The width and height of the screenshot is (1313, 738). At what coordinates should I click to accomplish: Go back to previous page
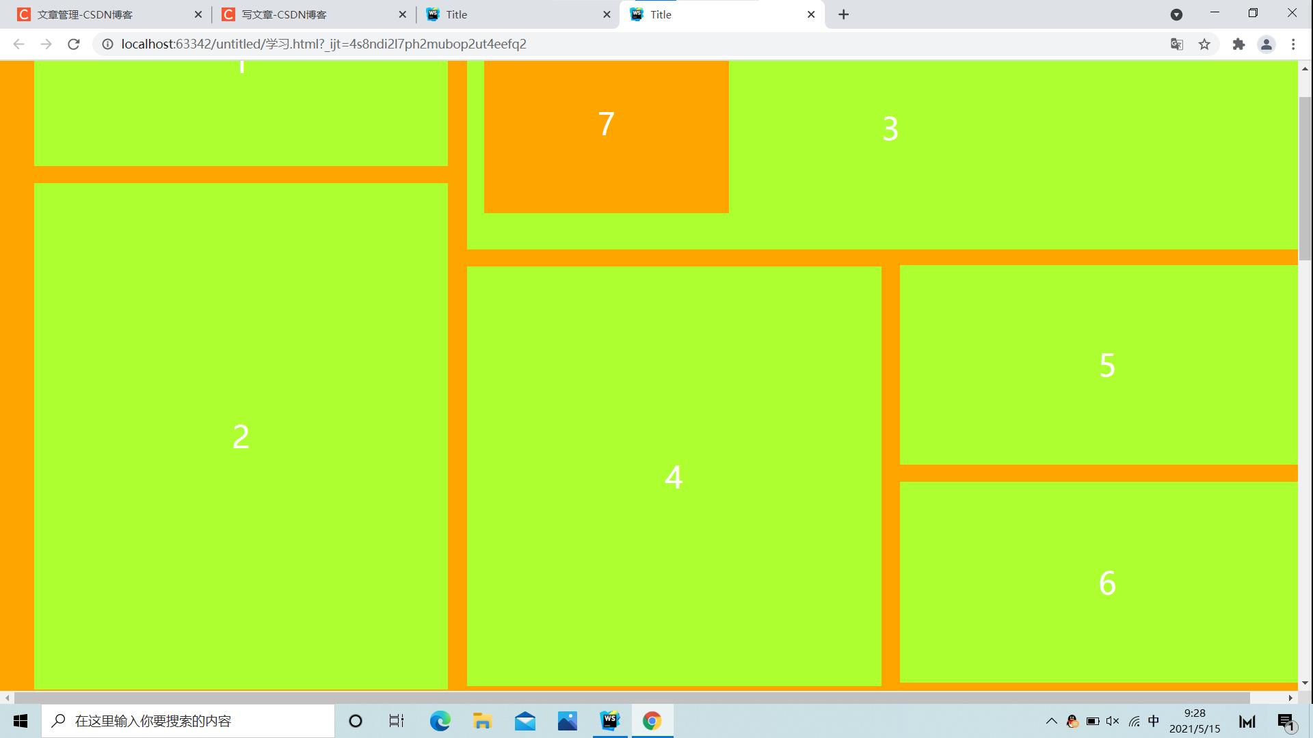19,44
